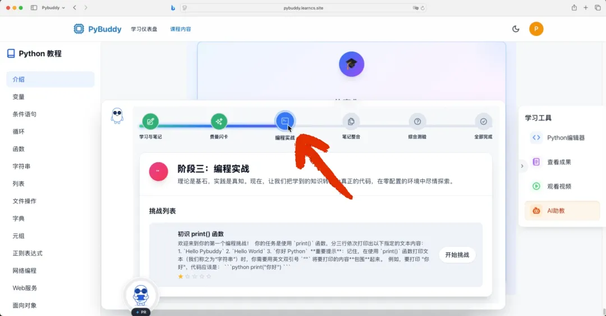Open AI助教 tool label
Image resolution: width=606 pixels, height=316 pixels.
pyautogui.click(x=555, y=211)
